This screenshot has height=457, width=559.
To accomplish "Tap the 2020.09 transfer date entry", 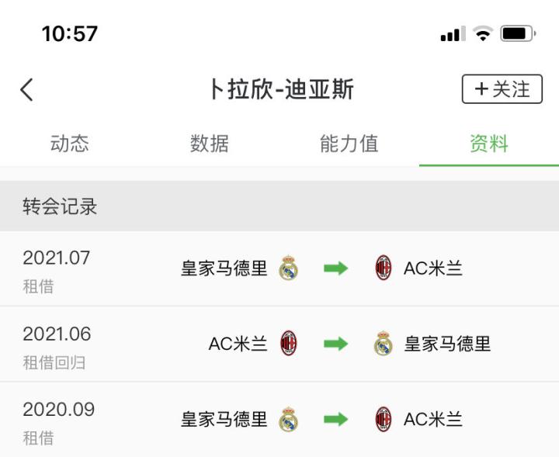I will [58, 410].
